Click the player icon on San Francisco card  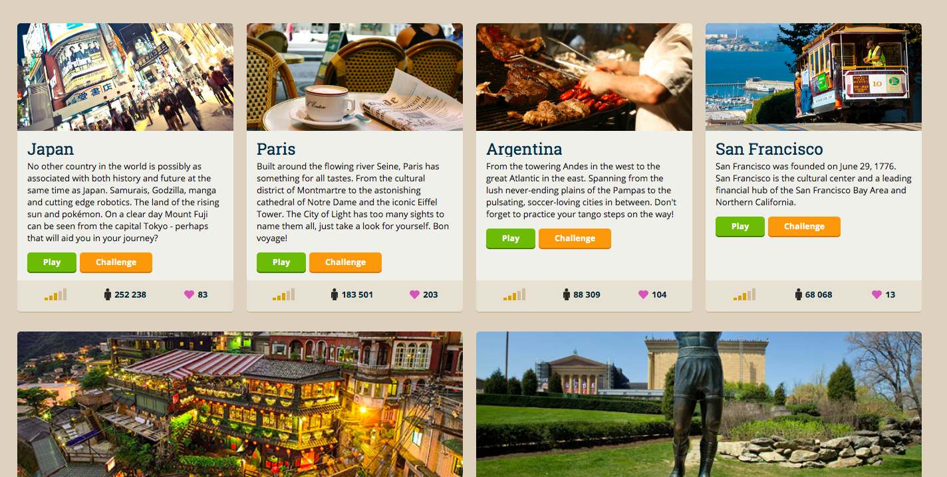[799, 294]
